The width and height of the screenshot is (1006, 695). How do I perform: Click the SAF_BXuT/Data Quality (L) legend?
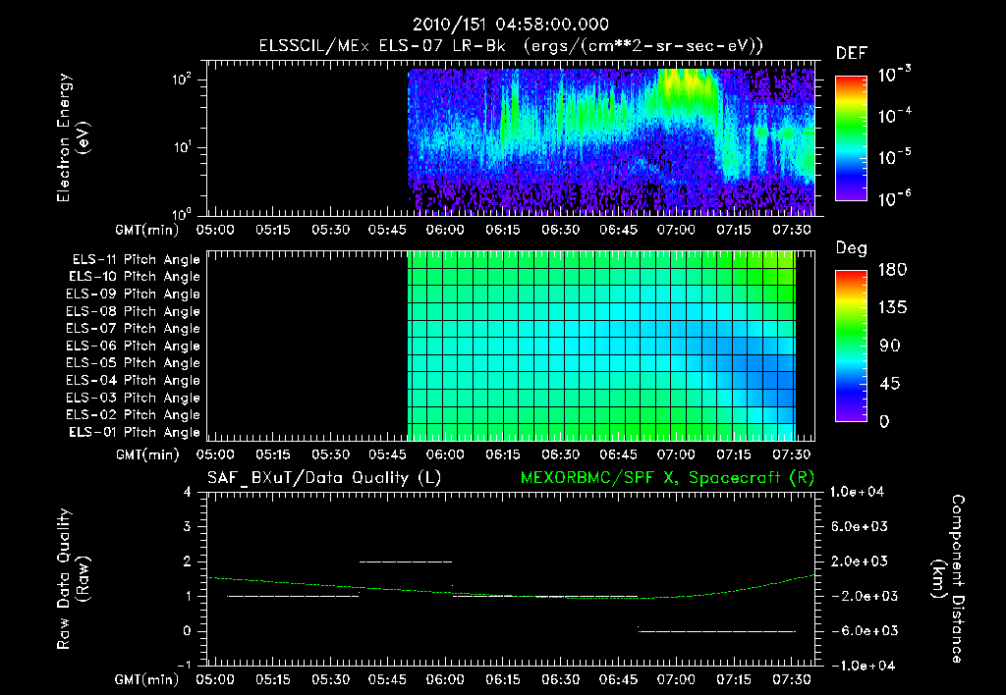coord(324,478)
